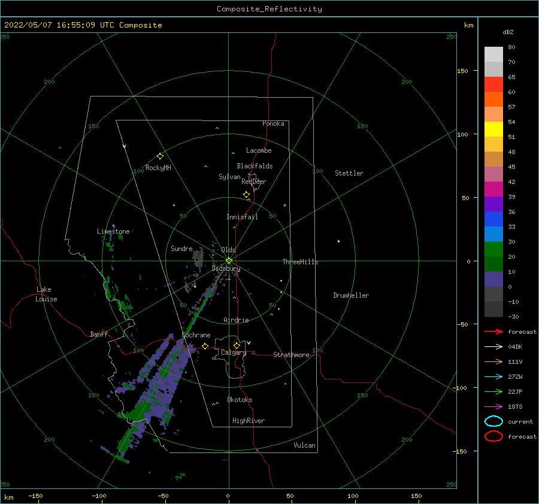Click the white asterisk marker above Limestone
Viewport: 539px width, 504px height.
pos(113,227)
